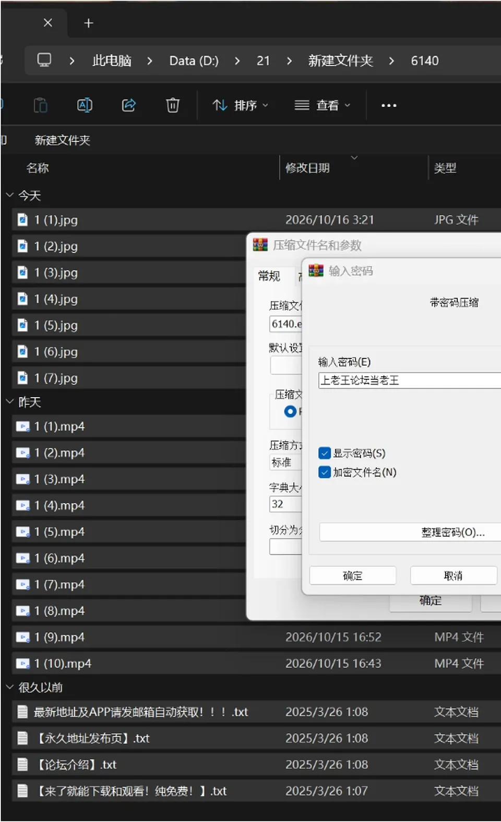Switch to the 常规 tab

pos(269,276)
